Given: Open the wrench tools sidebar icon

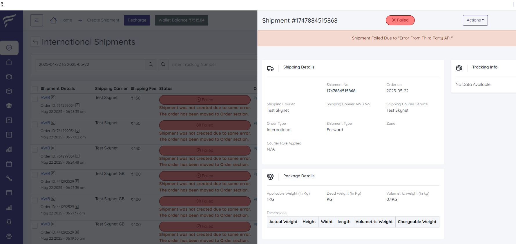Looking at the screenshot, I should coord(9,178).
